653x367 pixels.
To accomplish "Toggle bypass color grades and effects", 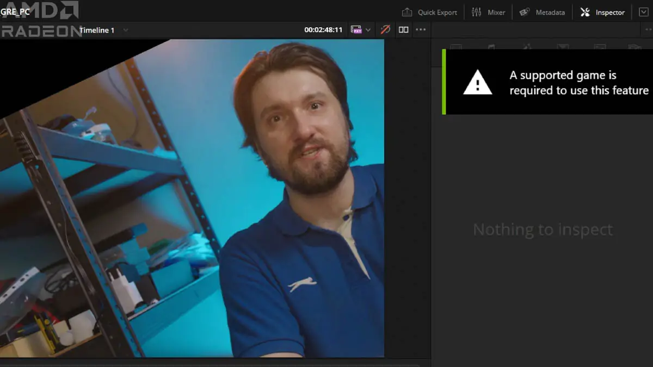I will tap(385, 30).
